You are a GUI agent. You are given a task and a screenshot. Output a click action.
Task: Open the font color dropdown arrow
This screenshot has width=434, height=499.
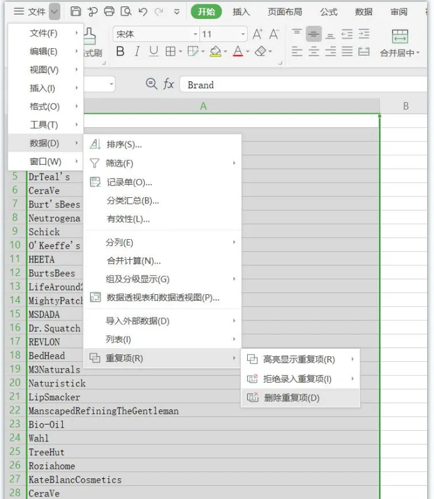(248, 51)
